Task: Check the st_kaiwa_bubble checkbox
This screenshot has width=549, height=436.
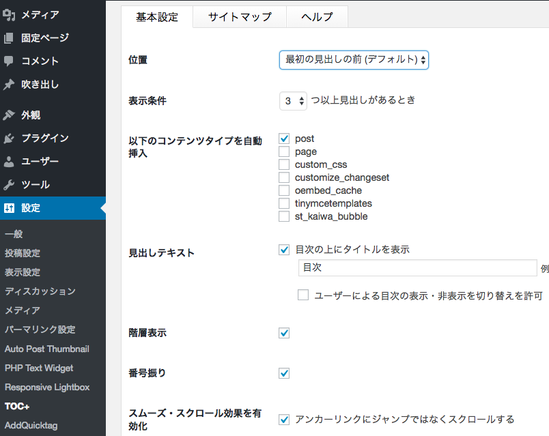Action: click(284, 216)
